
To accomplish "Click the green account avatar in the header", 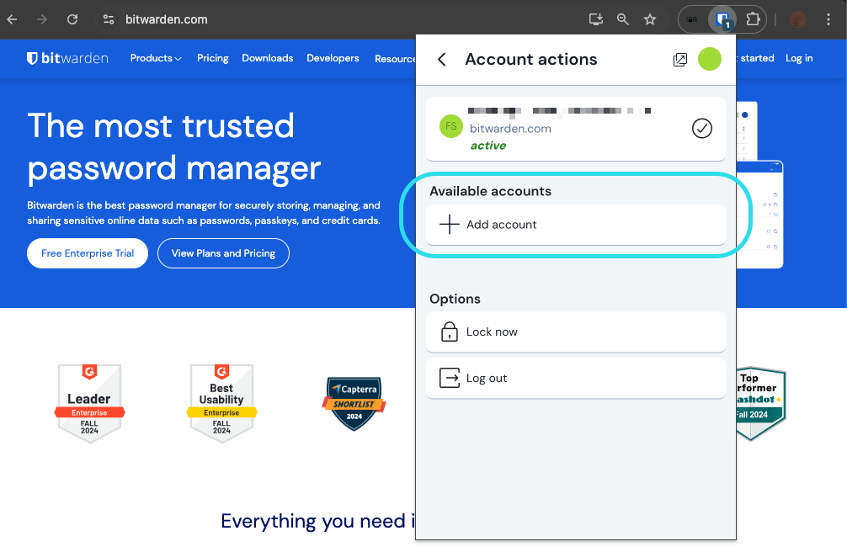I will click(x=709, y=59).
